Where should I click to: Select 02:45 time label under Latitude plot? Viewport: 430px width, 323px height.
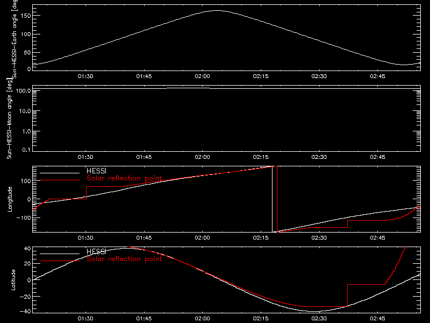coord(378,318)
